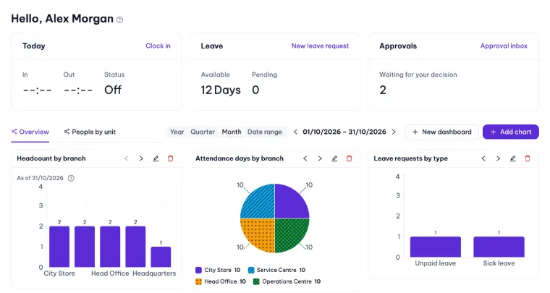
Task: Click the purple City Store pie slice
Action: pos(289,203)
